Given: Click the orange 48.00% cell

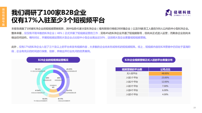Looking at the screenshot, I should (165, 73).
